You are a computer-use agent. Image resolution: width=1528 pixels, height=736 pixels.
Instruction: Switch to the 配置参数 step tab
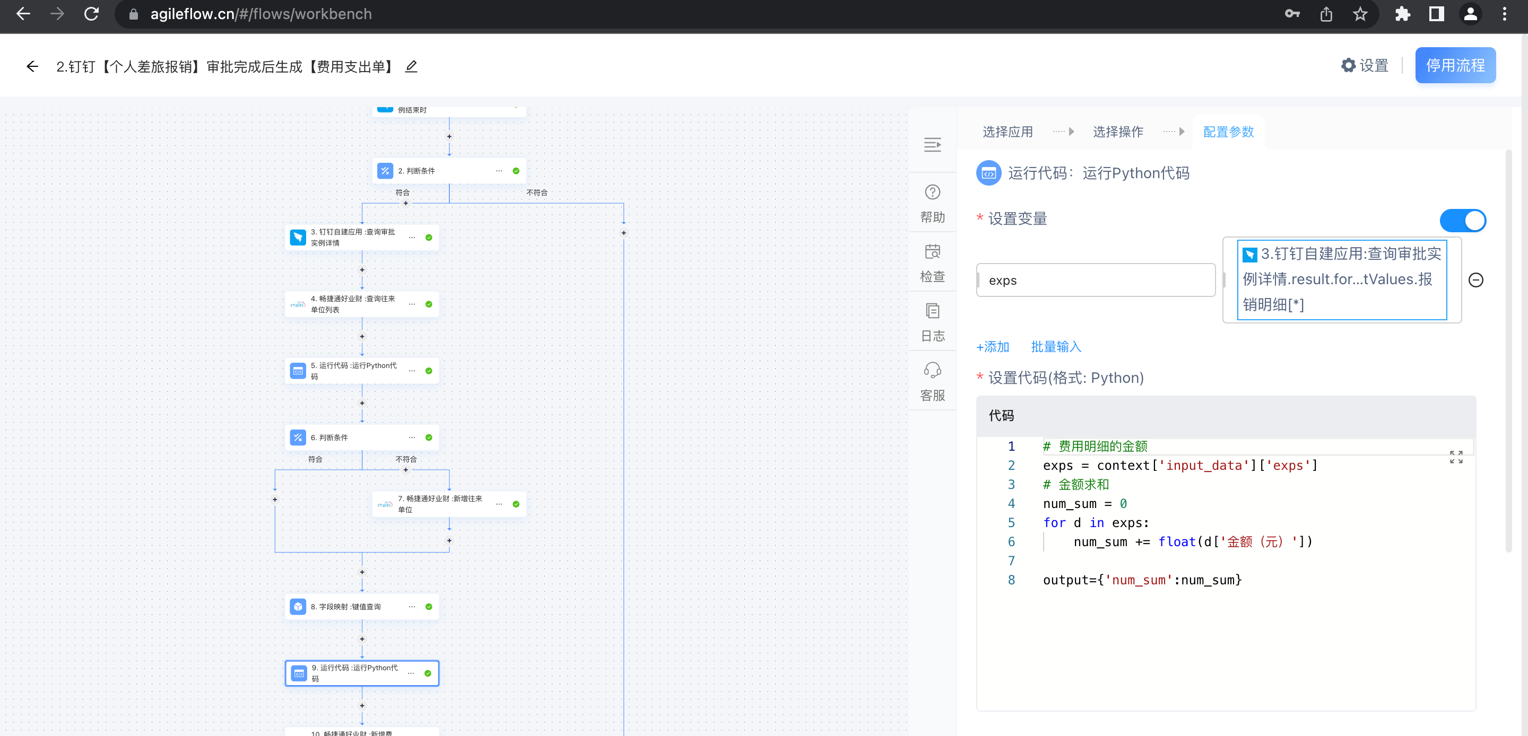point(1228,132)
